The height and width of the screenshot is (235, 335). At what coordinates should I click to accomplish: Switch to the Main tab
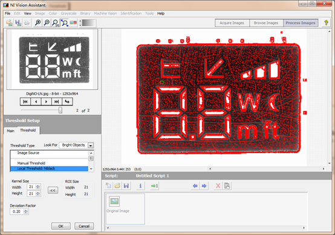[10, 131]
